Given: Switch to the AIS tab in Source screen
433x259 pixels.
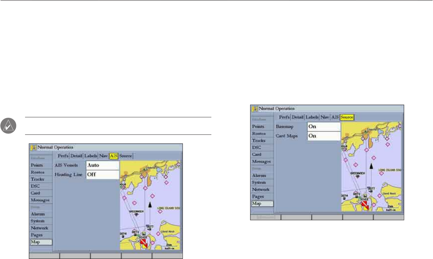Looking at the screenshot, I should click(335, 117).
